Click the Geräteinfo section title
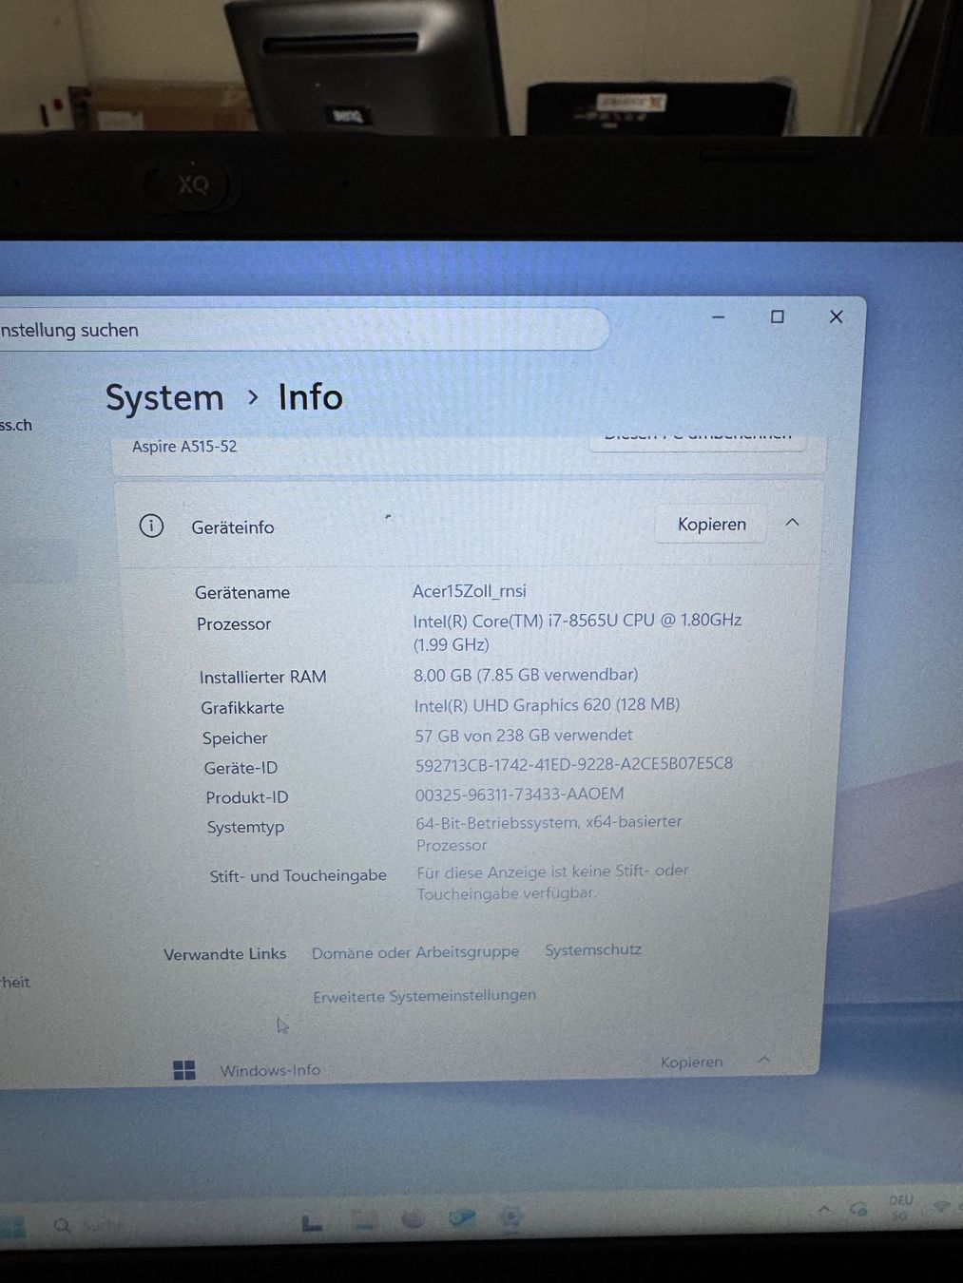Screen dimensions: 963x1283 (x=233, y=527)
